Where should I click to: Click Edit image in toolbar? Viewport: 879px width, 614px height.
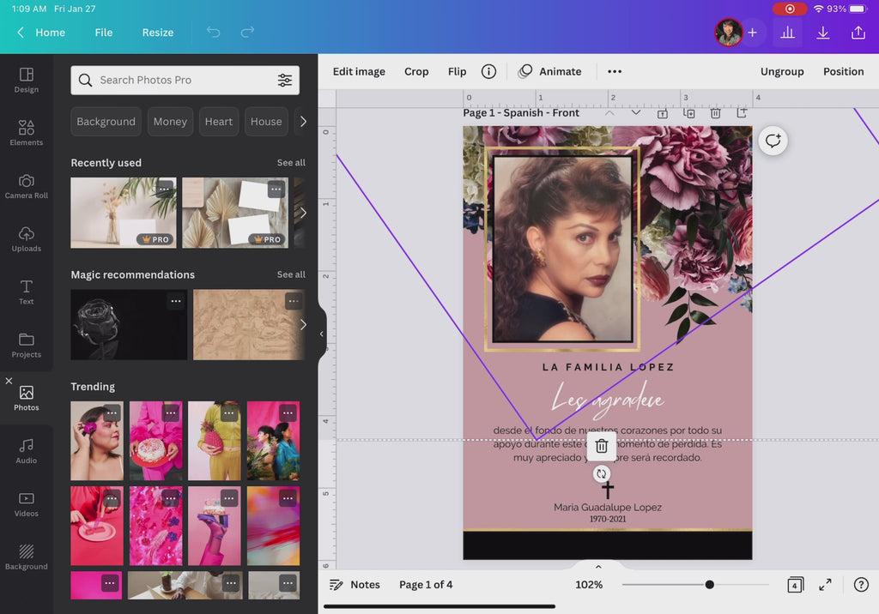(x=359, y=71)
